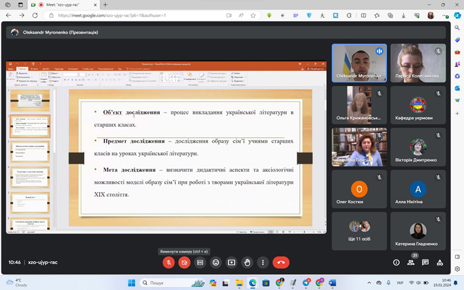Screen dimensions: 464x290
Task: Open Edge settings and more menu
Action: 443,15
